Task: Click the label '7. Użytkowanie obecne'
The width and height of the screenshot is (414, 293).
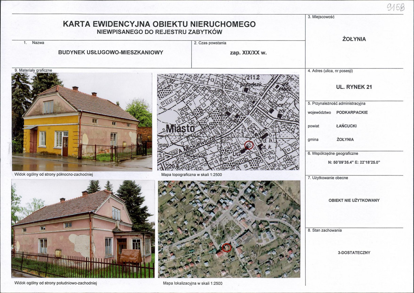Action: 328,178
